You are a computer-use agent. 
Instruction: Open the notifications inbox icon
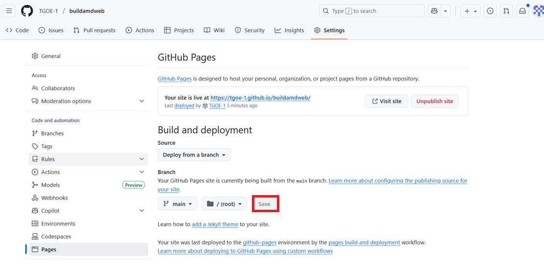pyautogui.click(x=523, y=11)
